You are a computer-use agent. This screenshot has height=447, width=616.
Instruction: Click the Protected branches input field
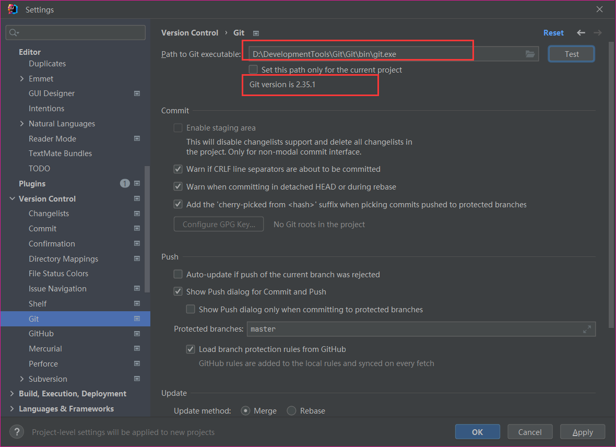421,329
